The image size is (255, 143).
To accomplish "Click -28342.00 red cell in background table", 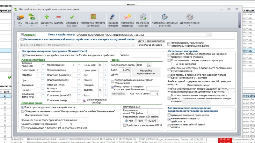I will [x=225, y=139].
